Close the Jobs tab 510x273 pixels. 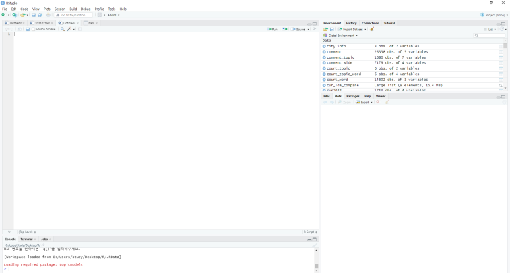(49, 239)
